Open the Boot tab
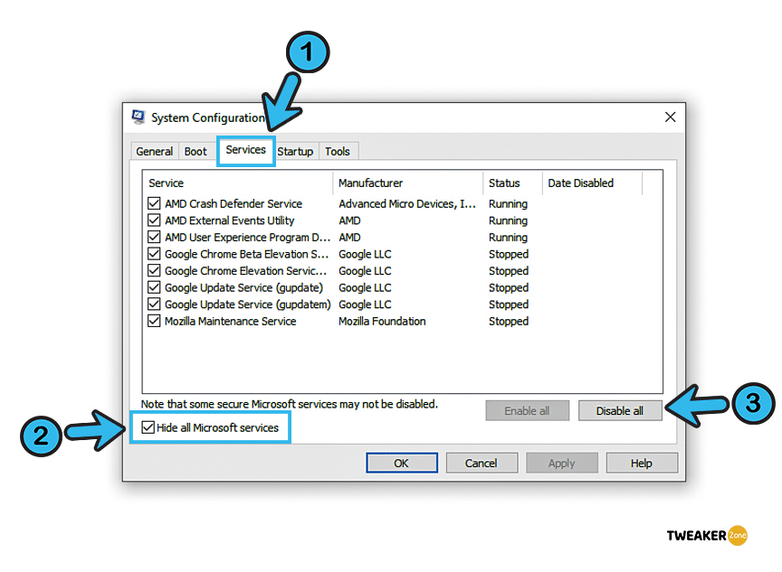Screen dimensions: 782x572 (x=195, y=151)
